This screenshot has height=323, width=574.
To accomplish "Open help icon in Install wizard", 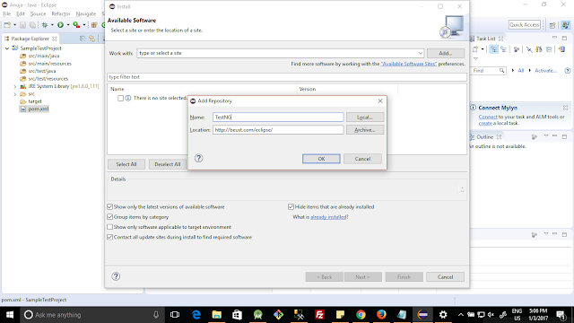I will click(116, 276).
